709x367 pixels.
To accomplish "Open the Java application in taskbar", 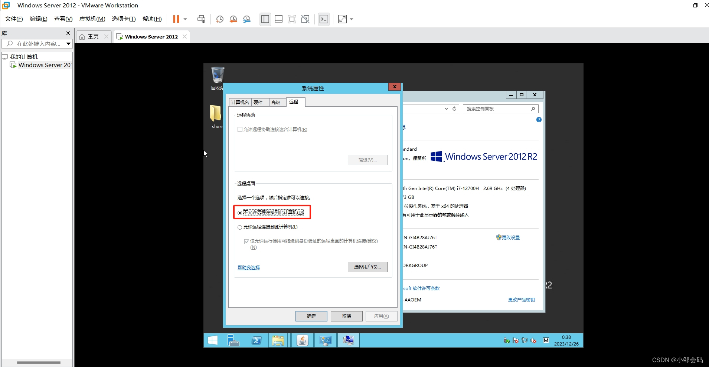I will 303,340.
